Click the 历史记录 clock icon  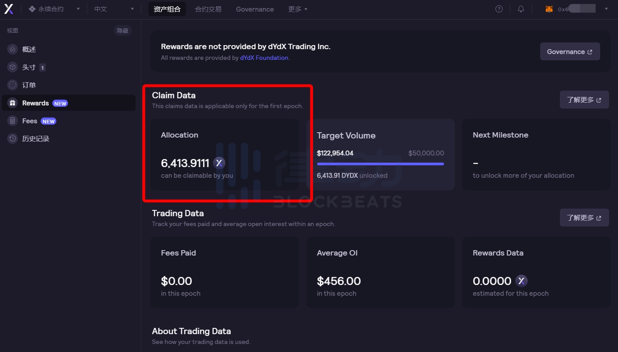13,138
